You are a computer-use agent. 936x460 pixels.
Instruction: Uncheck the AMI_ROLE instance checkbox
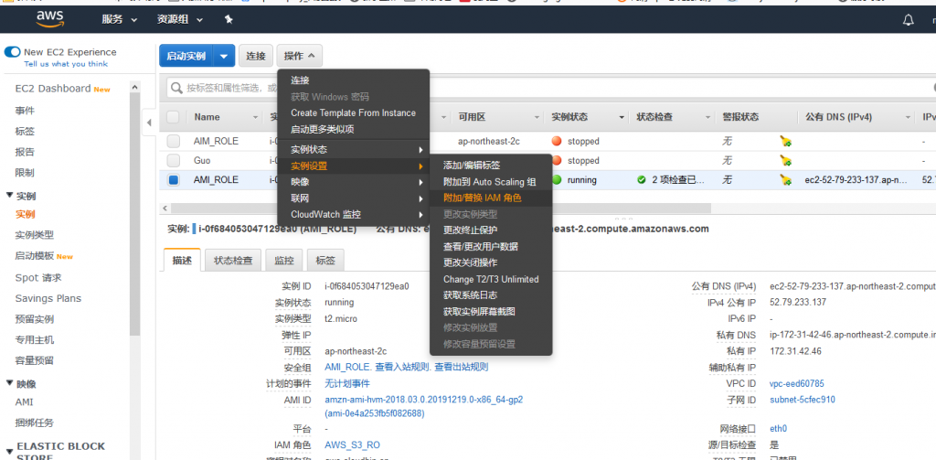173,180
